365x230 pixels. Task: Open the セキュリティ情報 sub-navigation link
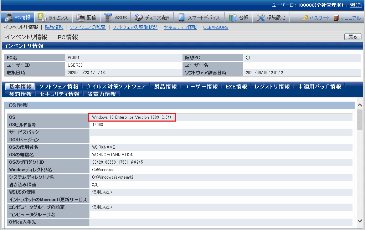coord(180,27)
